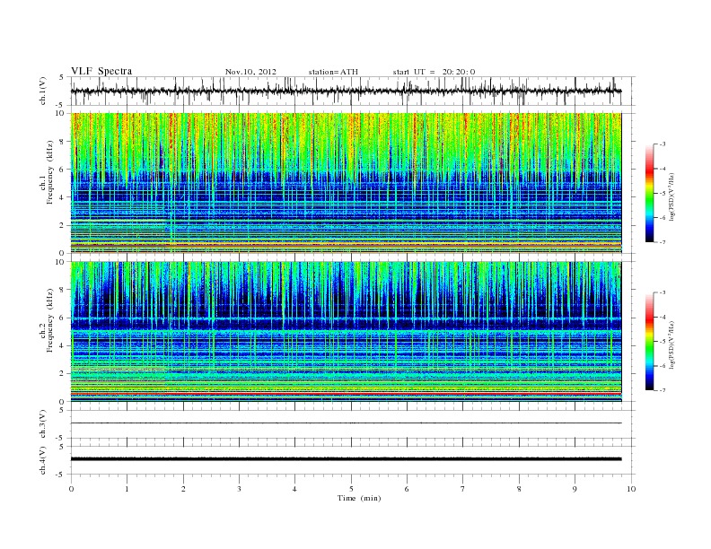Click the '9' tick on the time axis
Screen dimensions: 711x549
click(x=575, y=489)
